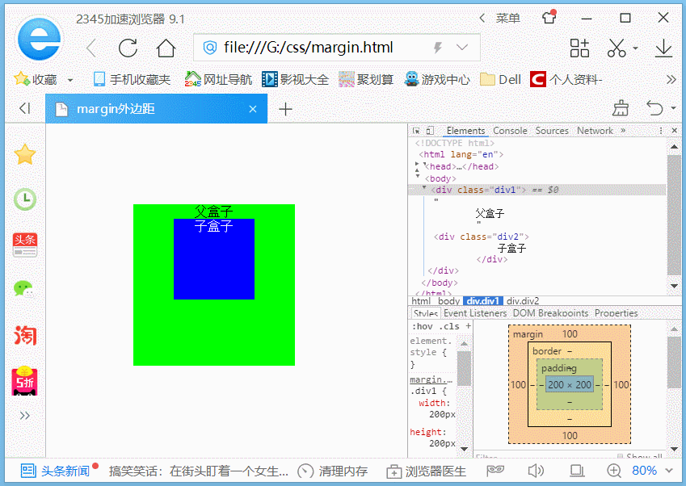This screenshot has width=686, height=486.
Task: Open sidebar Taobao 淘 icon
Action: pos(25,336)
